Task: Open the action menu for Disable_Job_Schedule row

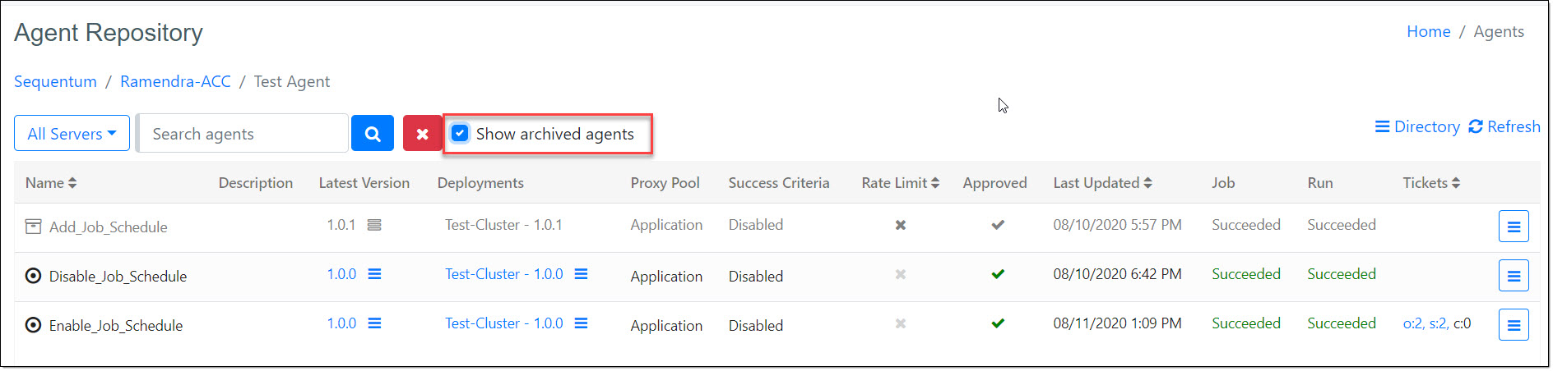Action: (1513, 276)
